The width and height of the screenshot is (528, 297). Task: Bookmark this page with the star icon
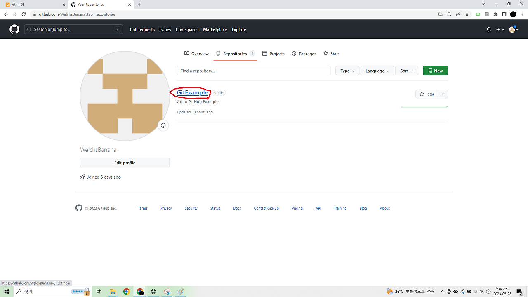coord(467,14)
